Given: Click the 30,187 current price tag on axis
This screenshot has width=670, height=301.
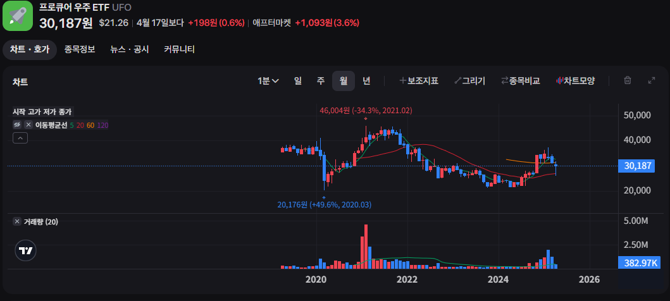Looking at the screenshot, I should click(x=636, y=166).
